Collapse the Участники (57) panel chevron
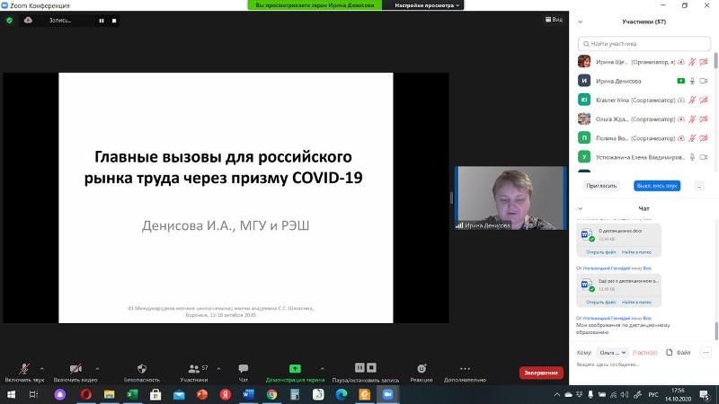 [x=581, y=22]
